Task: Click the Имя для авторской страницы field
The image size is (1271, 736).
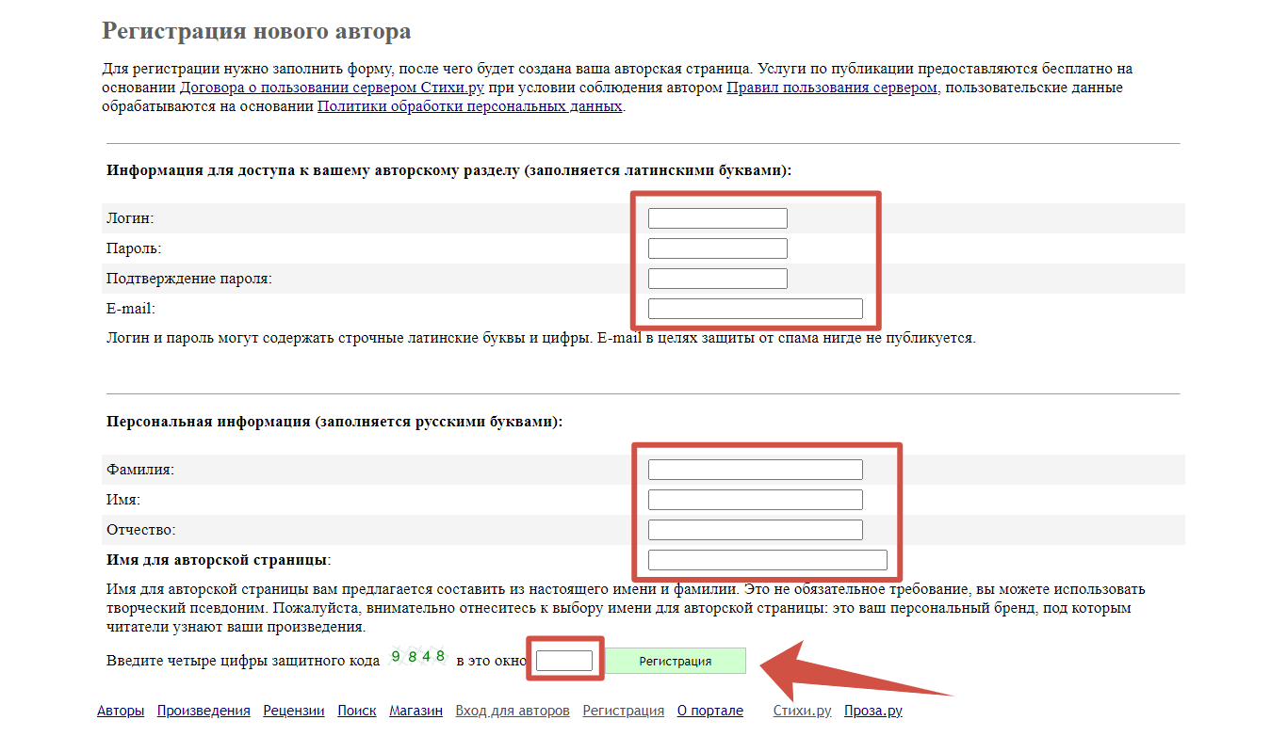Action: [767, 560]
